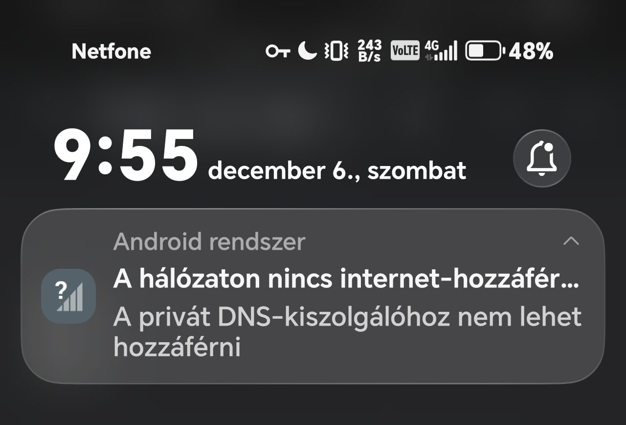This screenshot has width=626, height=425.
Task: Tap the empty area below the notification card
Action: click(x=313, y=404)
